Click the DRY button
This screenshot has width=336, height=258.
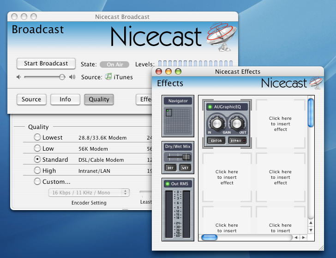(x=171, y=168)
